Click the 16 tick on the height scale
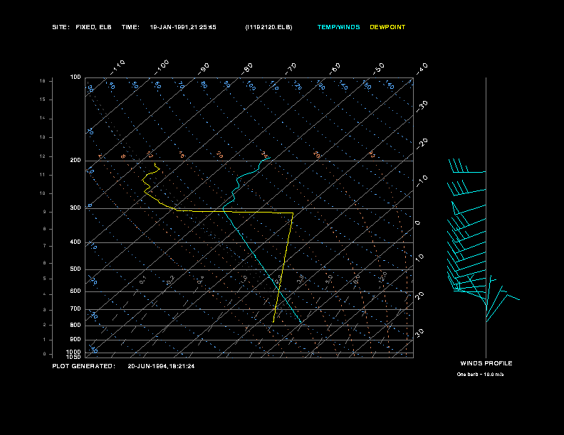This screenshot has width=564, height=435. [x=43, y=81]
